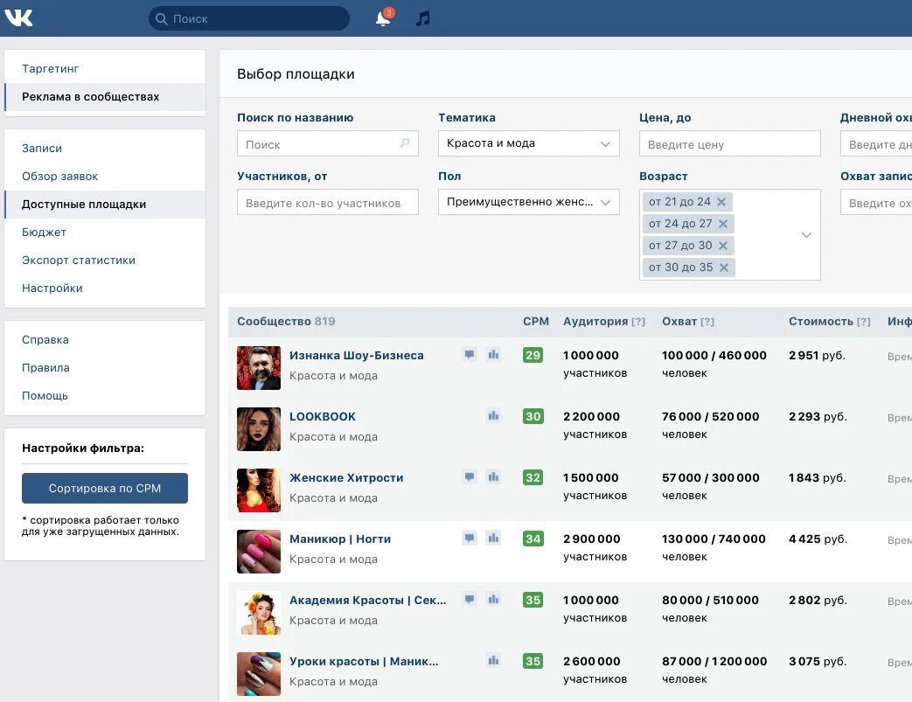The image size is (912, 702).
Task: Click Аудитория help marker [?]
Action: click(x=638, y=322)
